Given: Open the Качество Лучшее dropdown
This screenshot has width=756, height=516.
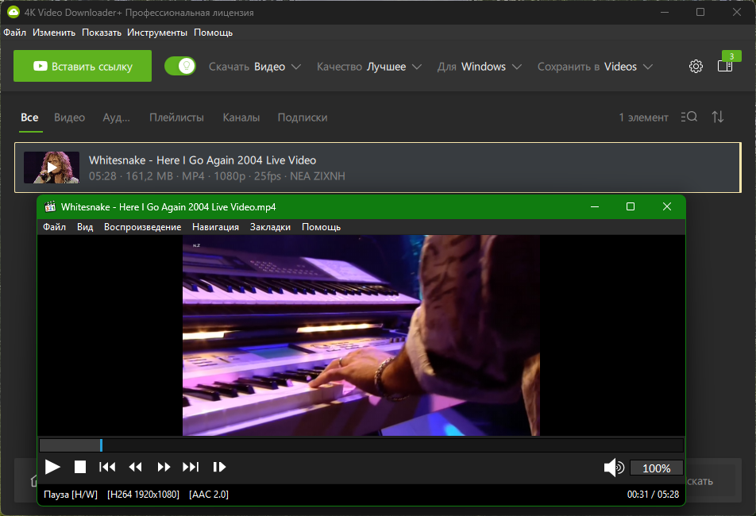Looking at the screenshot, I should [368, 67].
